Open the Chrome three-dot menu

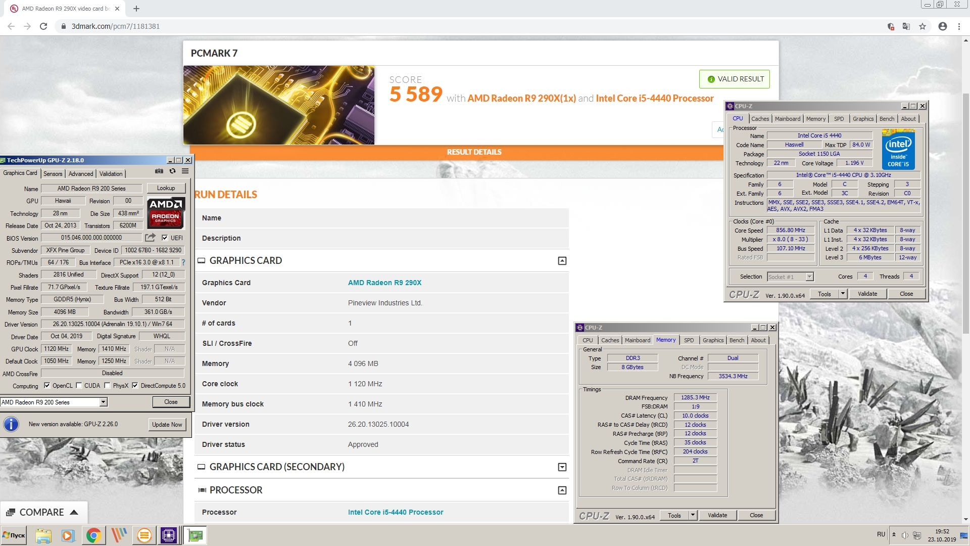click(959, 26)
